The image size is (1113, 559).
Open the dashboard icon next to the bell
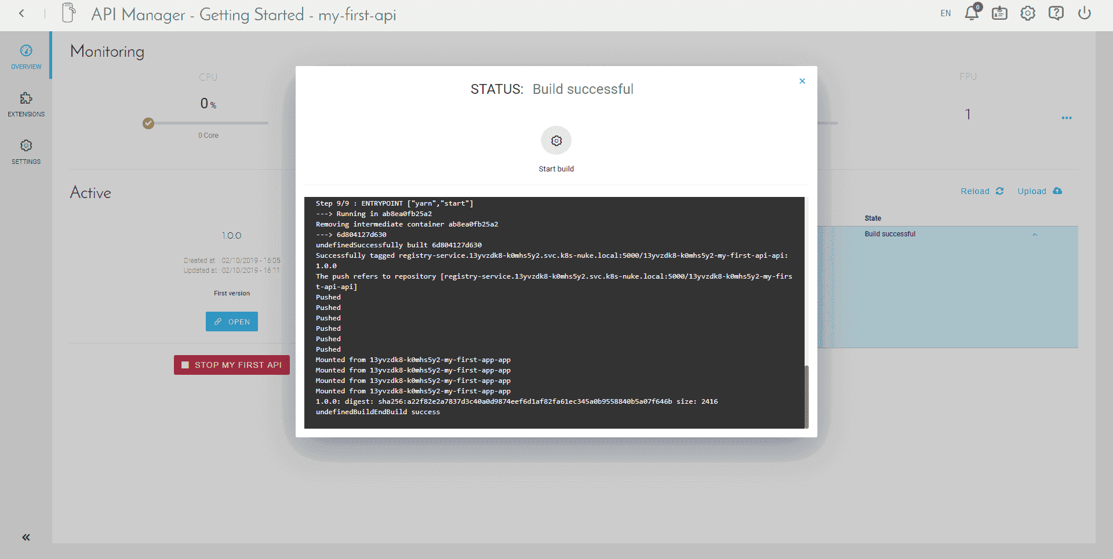click(x=999, y=13)
